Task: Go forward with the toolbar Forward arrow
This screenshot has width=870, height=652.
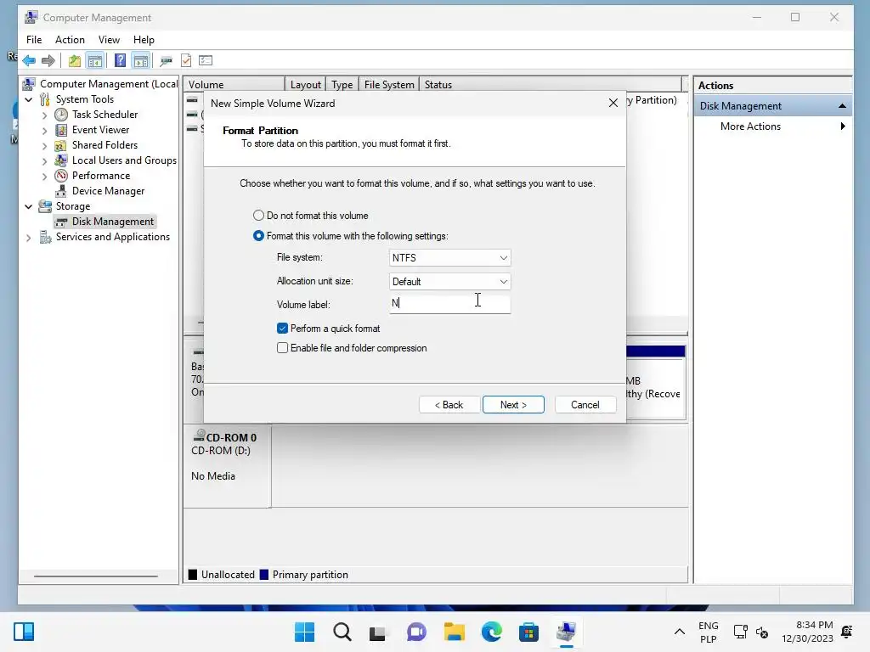Action: click(48, 60)
